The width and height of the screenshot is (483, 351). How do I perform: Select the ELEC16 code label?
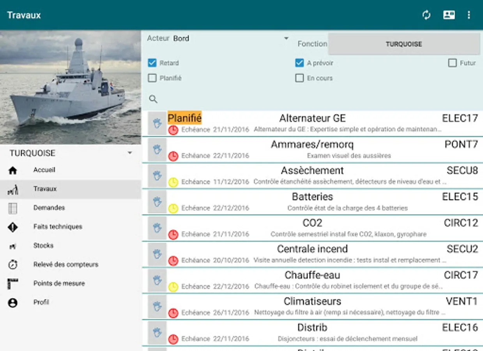tap(460, 327)
